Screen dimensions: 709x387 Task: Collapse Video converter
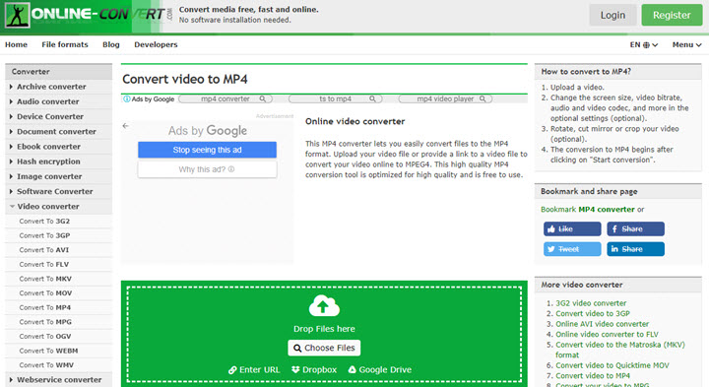59,206
